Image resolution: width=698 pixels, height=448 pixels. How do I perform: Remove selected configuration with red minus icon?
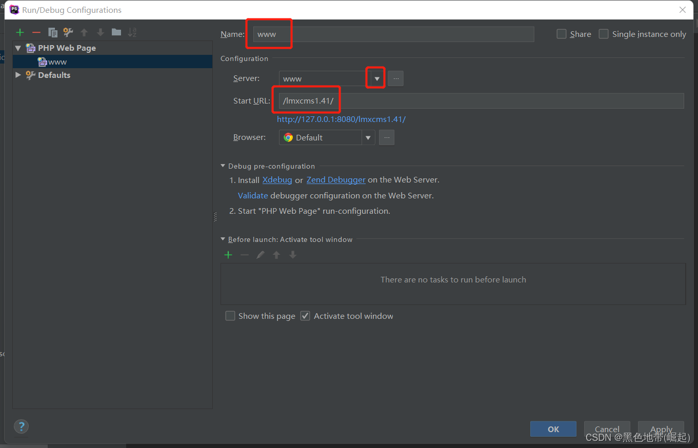point(36,32)
